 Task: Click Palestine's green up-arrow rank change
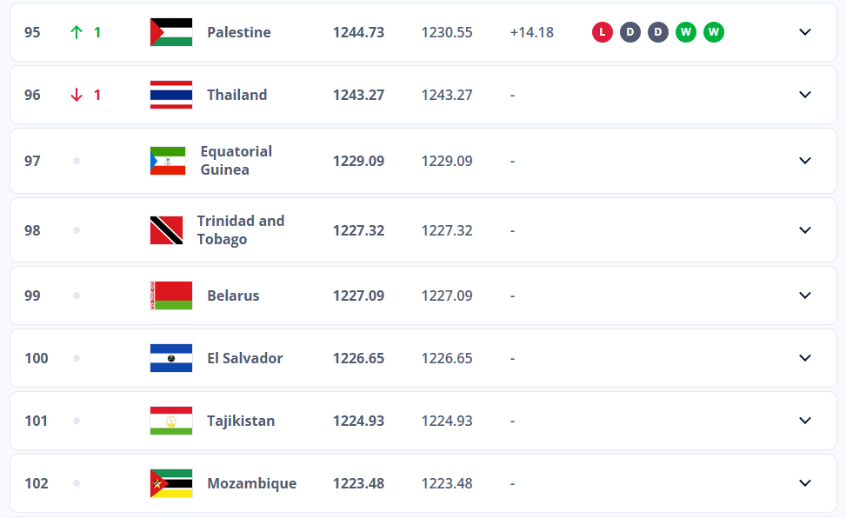click(77, 32)
